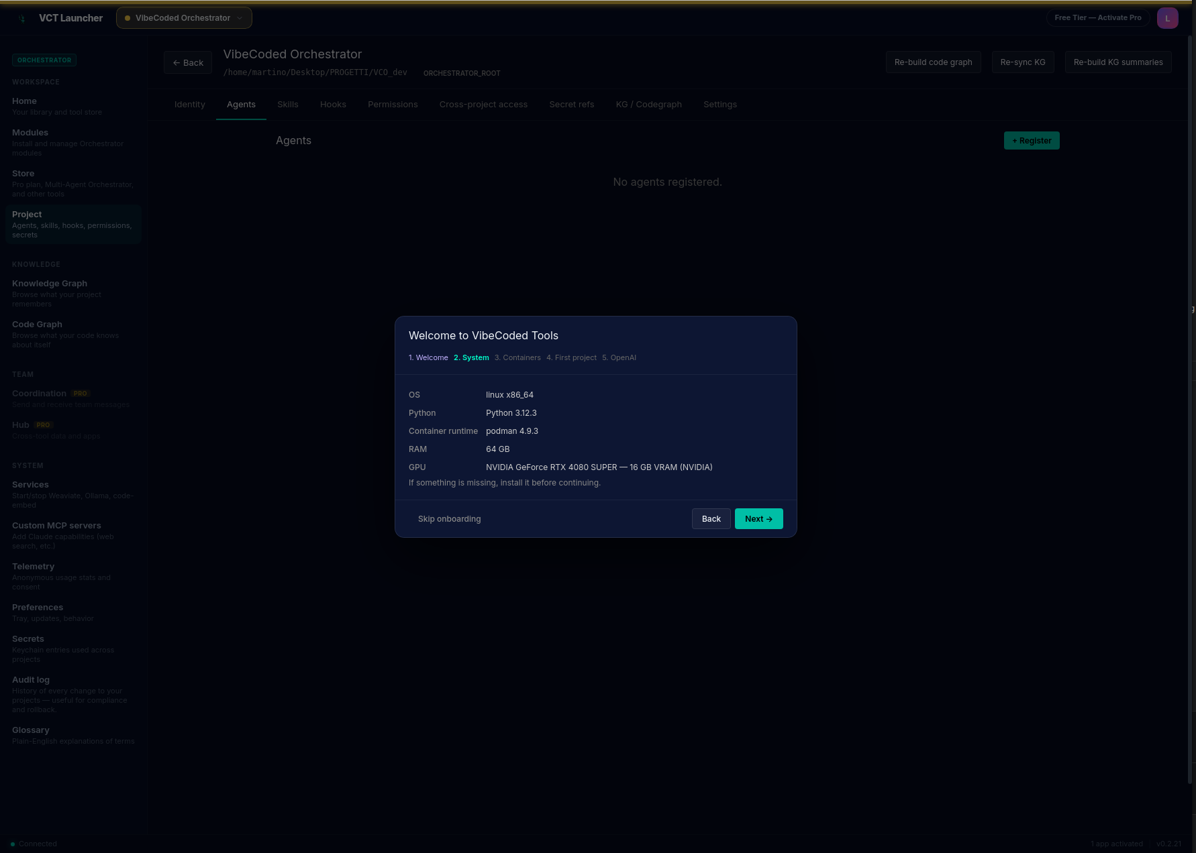Switch to Secret refs tab
The height and width of the screenshot is (853, 1196).
tap(572, 105)
